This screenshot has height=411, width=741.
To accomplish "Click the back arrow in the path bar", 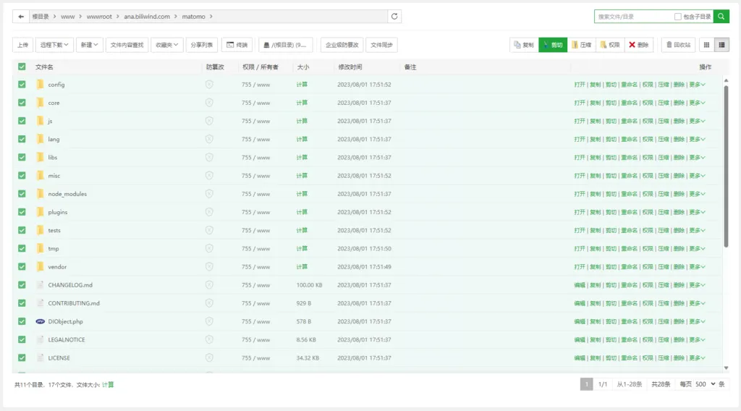I will coord(21,17).
